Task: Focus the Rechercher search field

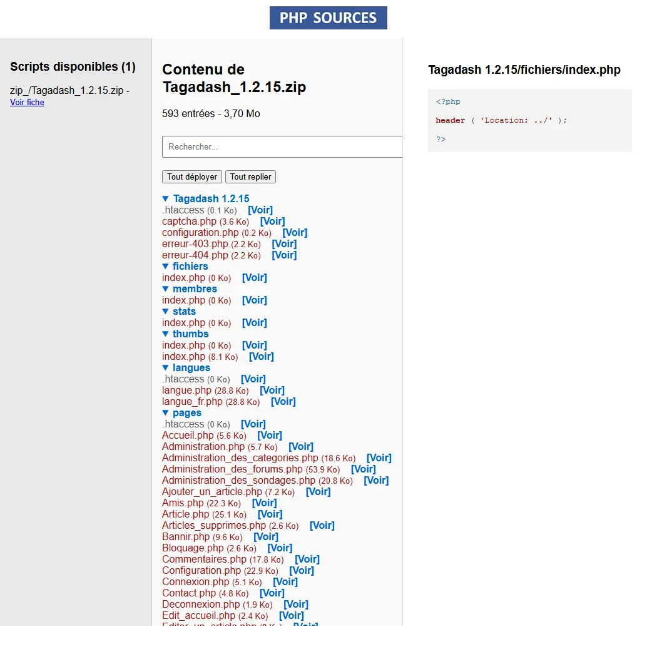Action: (282, 146)
